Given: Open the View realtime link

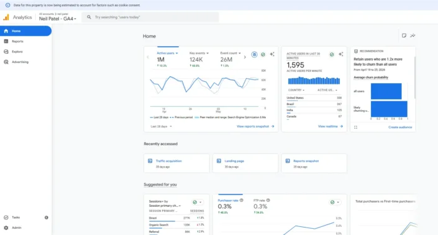Looking at the screenshot, I should coord(330,126).
